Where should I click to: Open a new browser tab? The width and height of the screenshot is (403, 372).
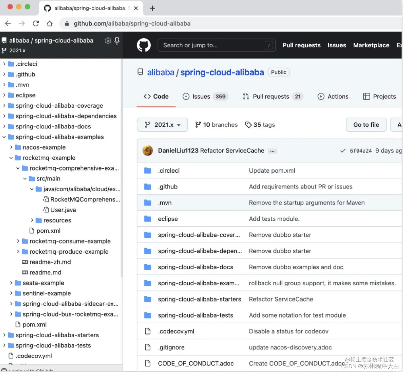pyautogui.click(x=152, y=8)
